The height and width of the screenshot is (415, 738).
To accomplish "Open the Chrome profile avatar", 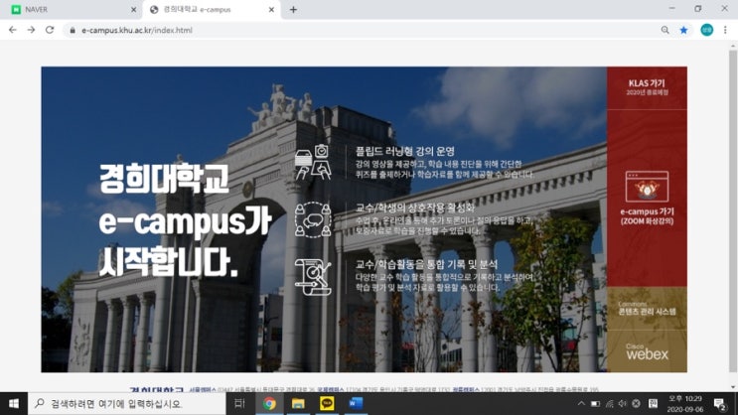I will coord(706,30).
